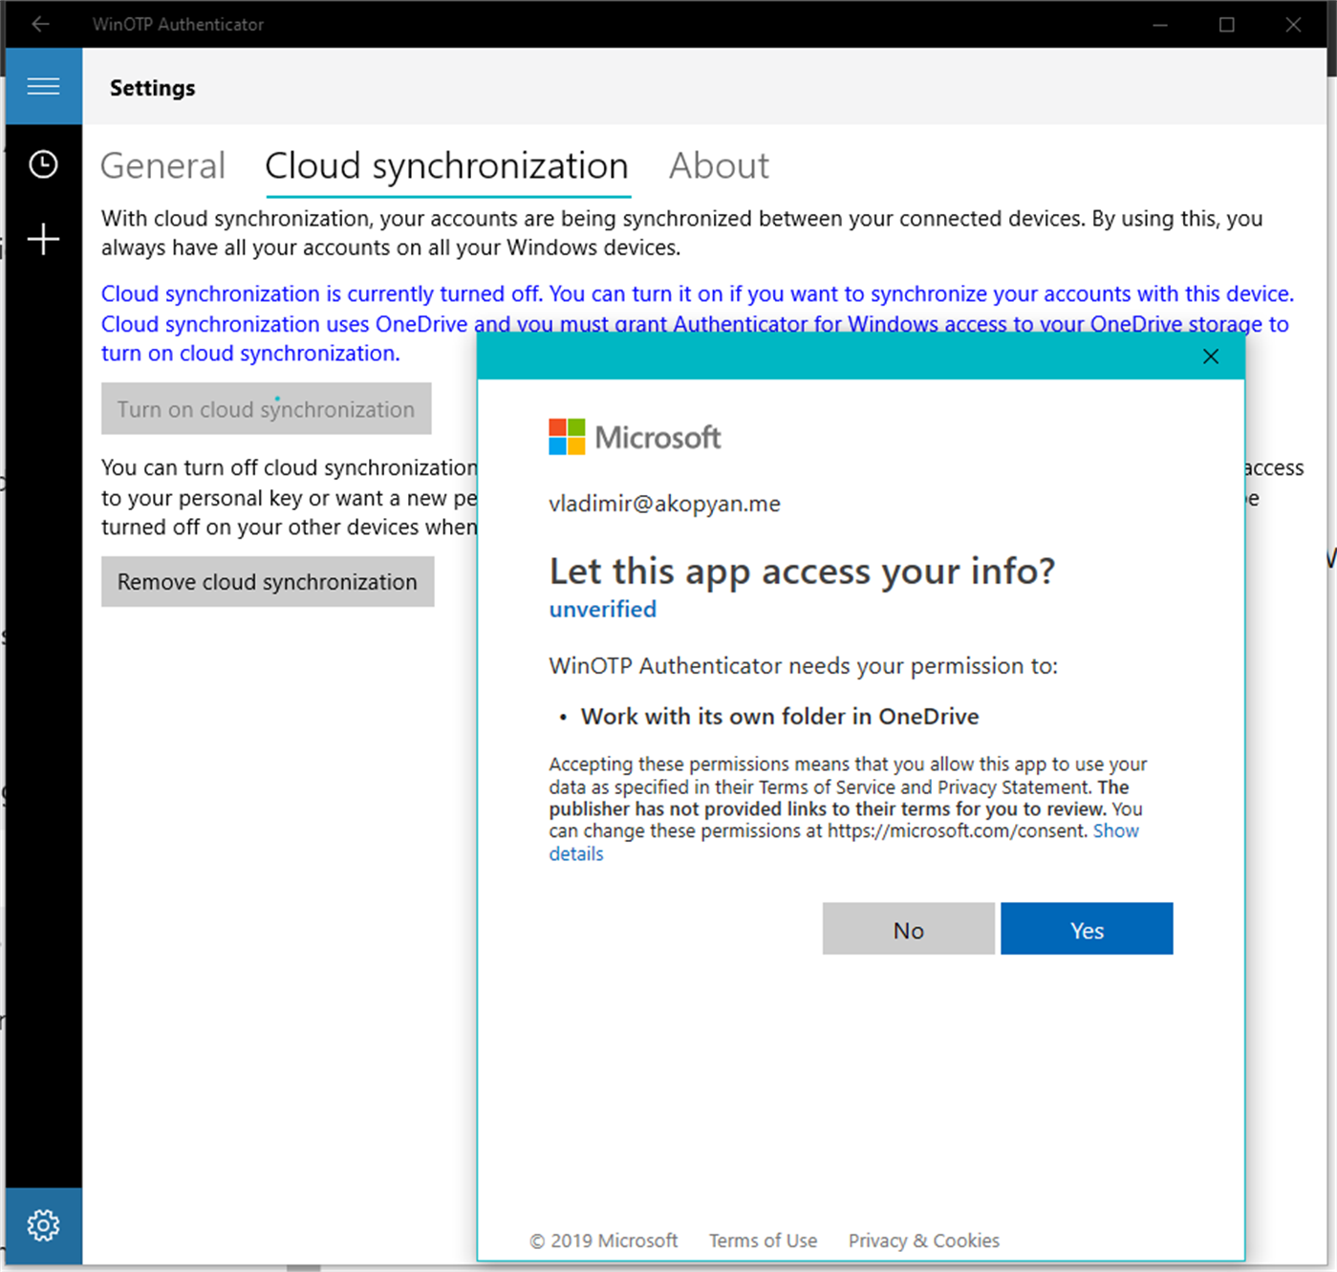The image size is (1337, 1272).
Task: Click the WinOTP Authenticator title bar text
Action: coord(178,24)
